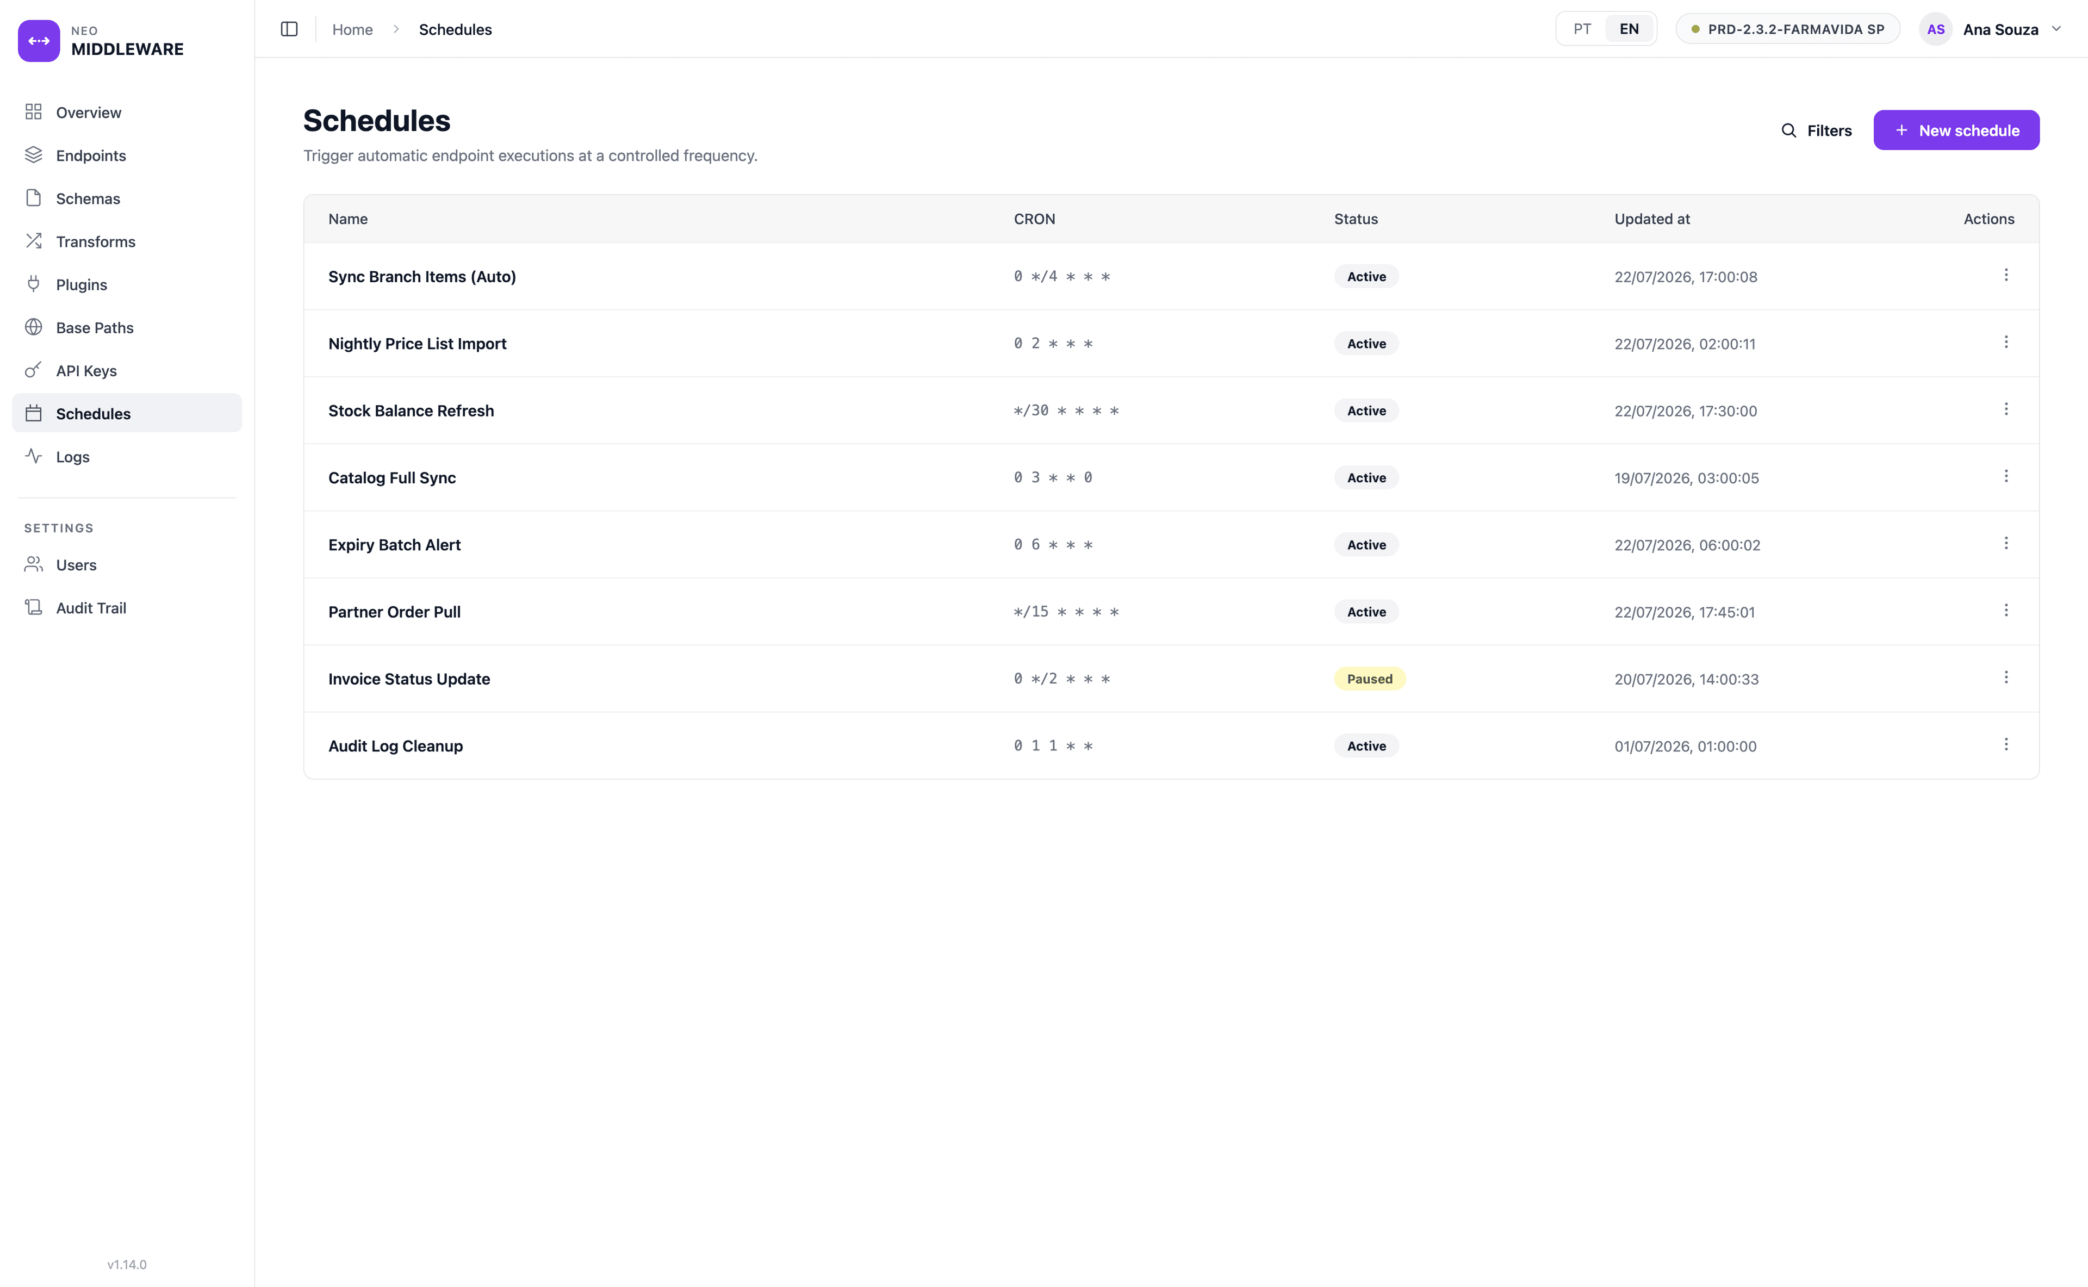Go to the API Keys sidebar label
This screenshot has width=2088, height=1287.
(x=87, y=370)
